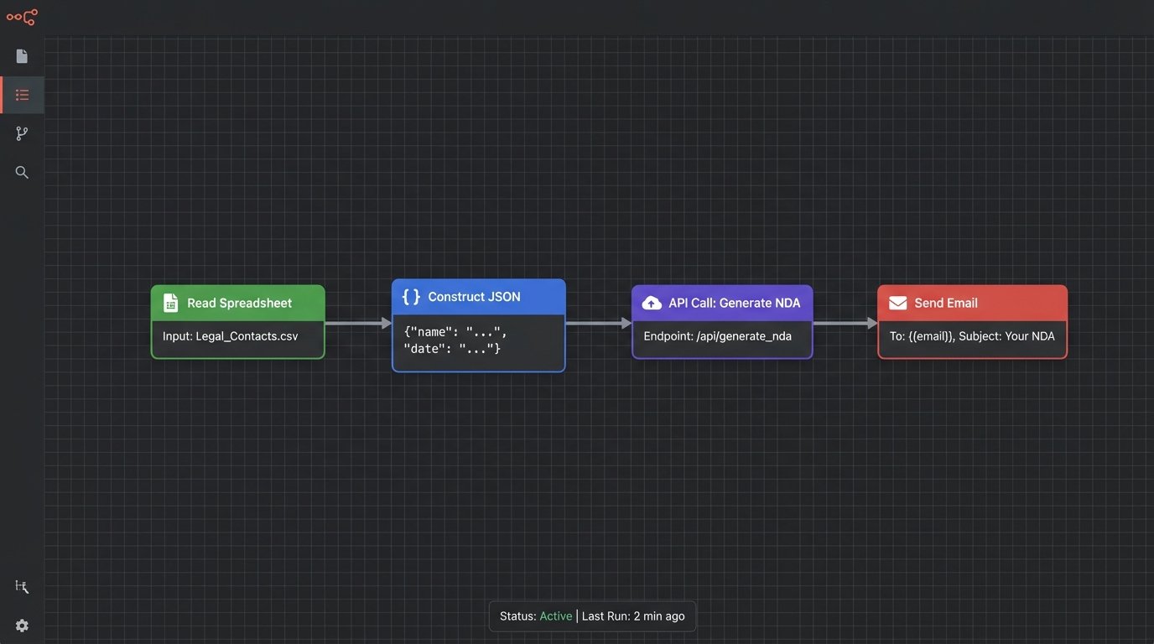
Task: Open the branch icon in sidebar
Action: (x=22, y=133)
